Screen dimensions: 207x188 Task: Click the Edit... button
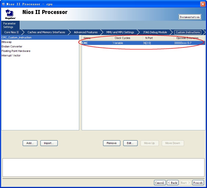point(130,143)
